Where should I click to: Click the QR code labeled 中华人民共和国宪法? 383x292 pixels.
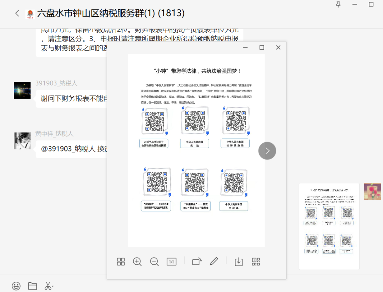coord(195,121)
